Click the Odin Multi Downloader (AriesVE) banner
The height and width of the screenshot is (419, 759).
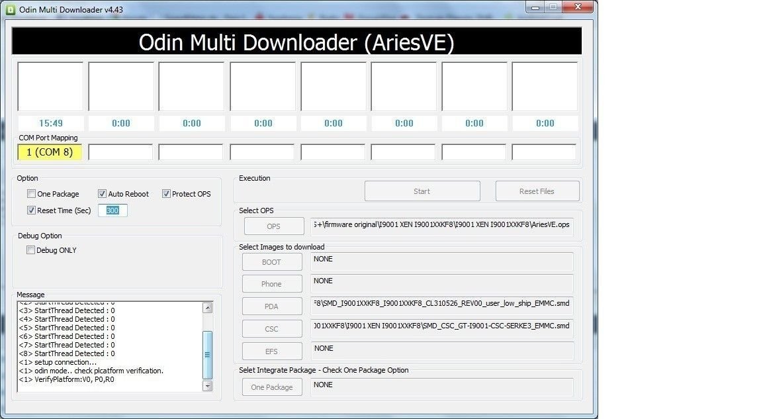click(296, 41)
